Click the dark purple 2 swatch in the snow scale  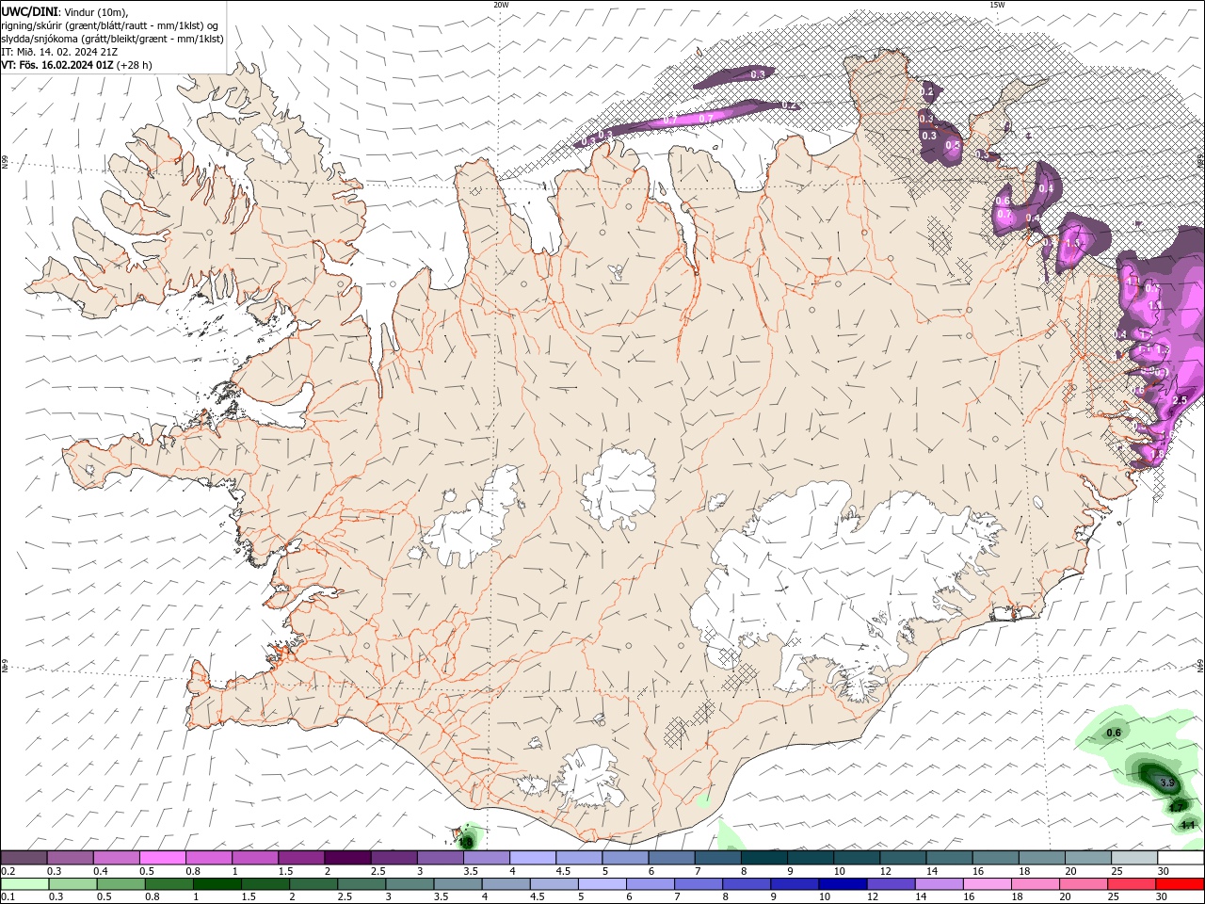pyautogui.click(x=346, y=858)
